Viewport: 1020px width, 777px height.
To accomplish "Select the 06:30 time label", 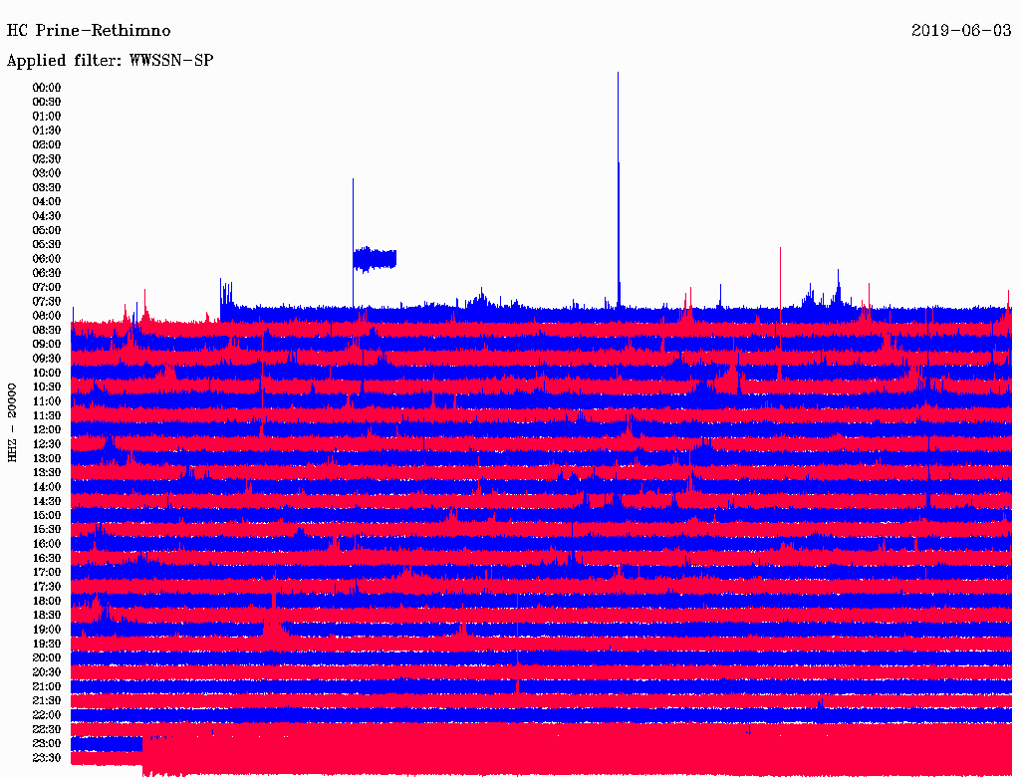I will coord(46,273).
